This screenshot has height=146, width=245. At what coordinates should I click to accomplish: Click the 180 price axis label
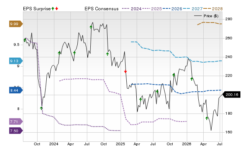(229, 114)
